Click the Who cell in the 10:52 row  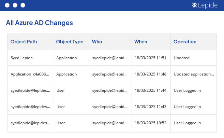tap(110, 123)
